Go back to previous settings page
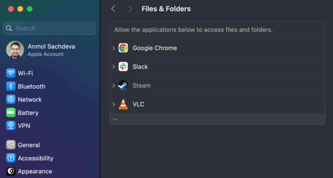This screenshot has width=333, height=178. [x=113, y=9]
